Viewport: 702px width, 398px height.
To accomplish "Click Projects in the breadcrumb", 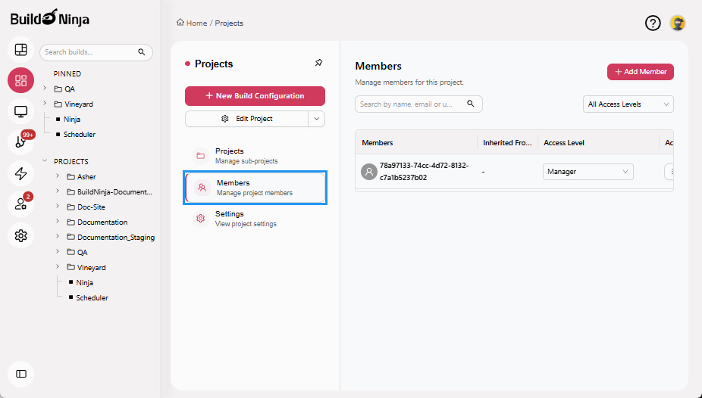I will [229, 23].
